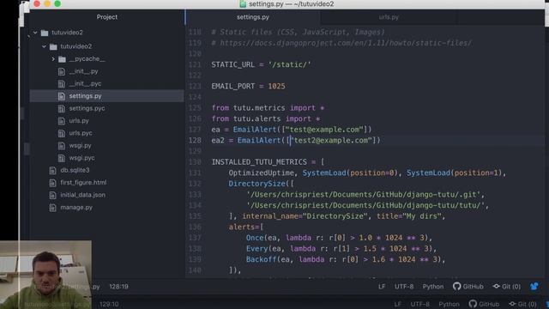This screenshot has height=309, width=549.
Task: Click the GitHub icon in status bar
Action: [x=456, y=286]
